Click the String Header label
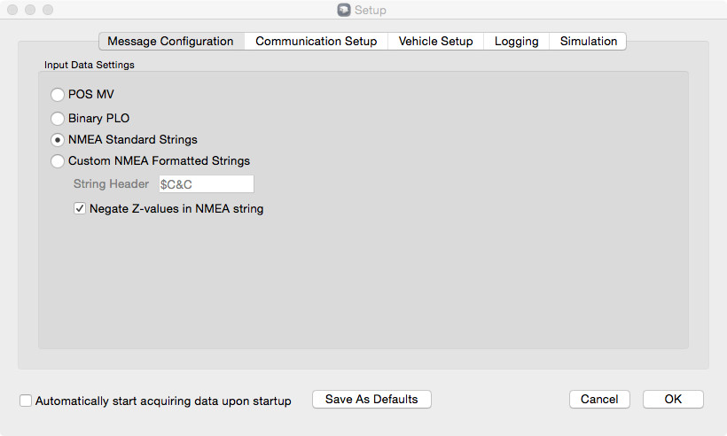The height and width of the screenshot is (436, 727). (x=111, y=184)
